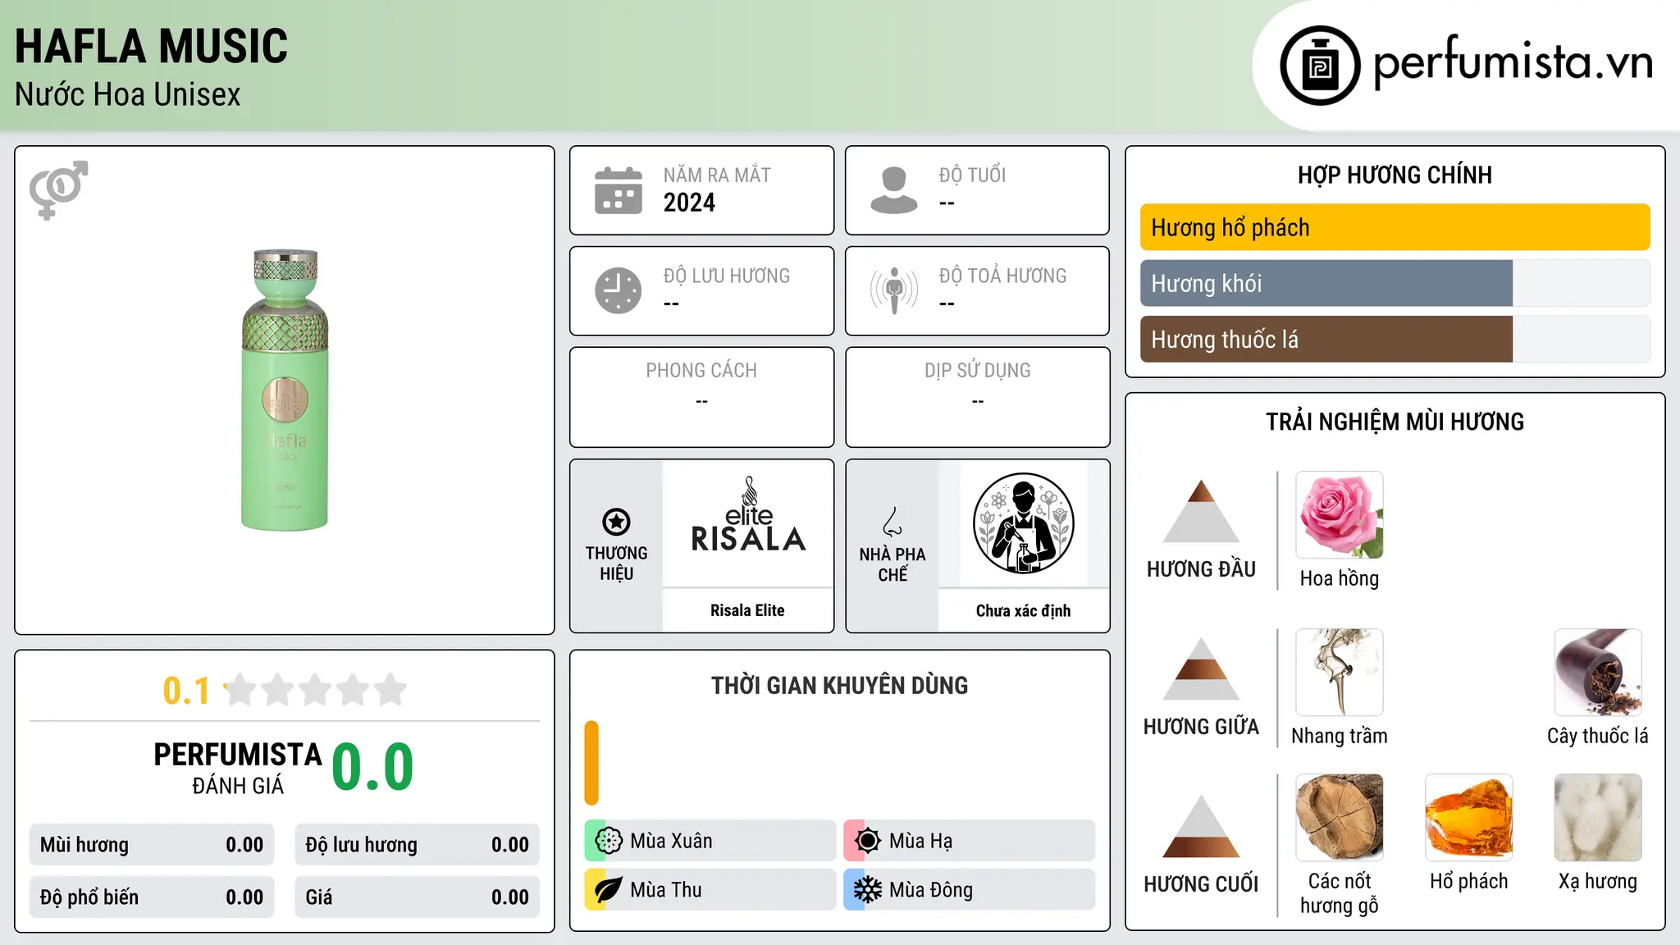Click the Các nốt hương gỗ label
This screenshot has height=945, width=1680.
tap(1340, 893)
